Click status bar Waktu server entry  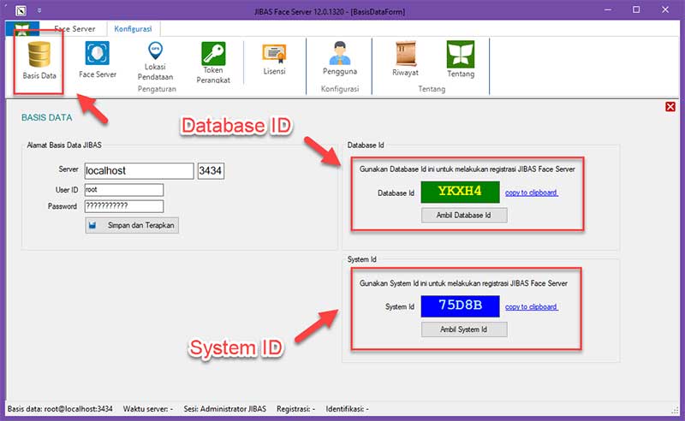pos(147,409)
